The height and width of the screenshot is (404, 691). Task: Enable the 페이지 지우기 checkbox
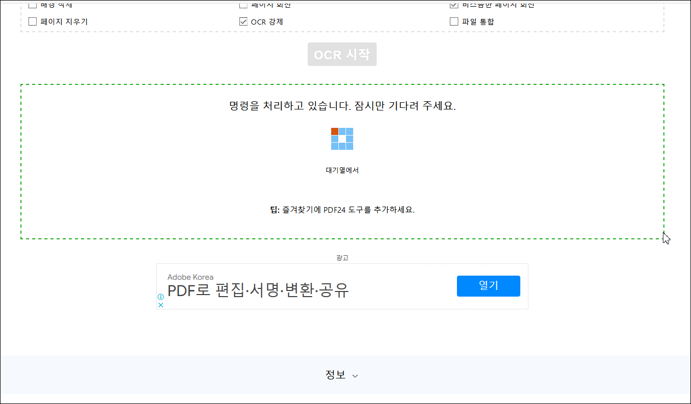(33, 21)
